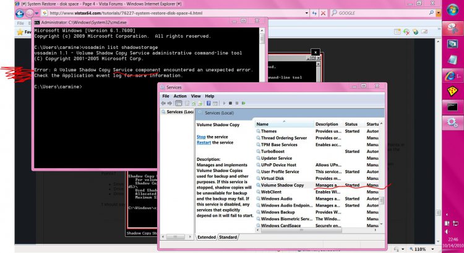Open the 110% zoom level dropdown
Viewport: 464px width, 253px height.
click(433, 249)
